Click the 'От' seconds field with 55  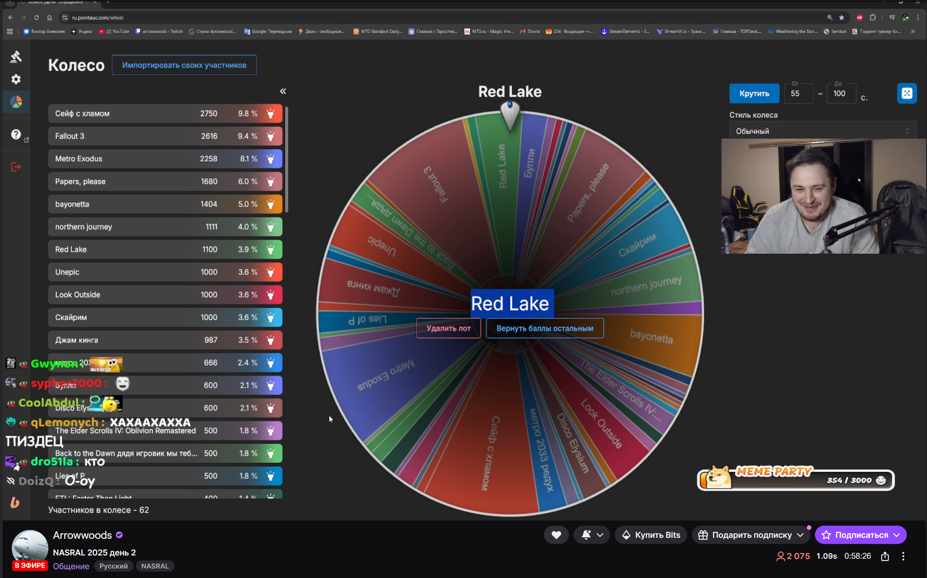click(x=798, y=94)
